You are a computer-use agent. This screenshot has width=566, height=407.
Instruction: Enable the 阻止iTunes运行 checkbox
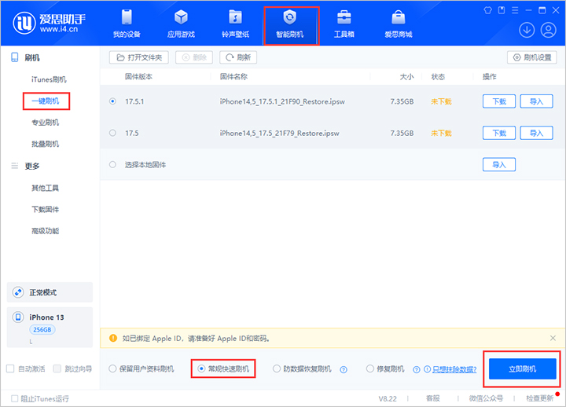[x=14, y=398]
